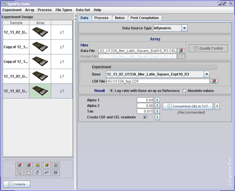Click the Data File path field
The image size is (235, 191).
coord(138,51)
